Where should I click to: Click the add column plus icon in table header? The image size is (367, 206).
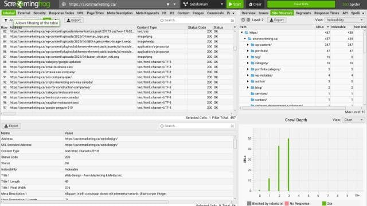pyautogui.click(x=235, y=27)
